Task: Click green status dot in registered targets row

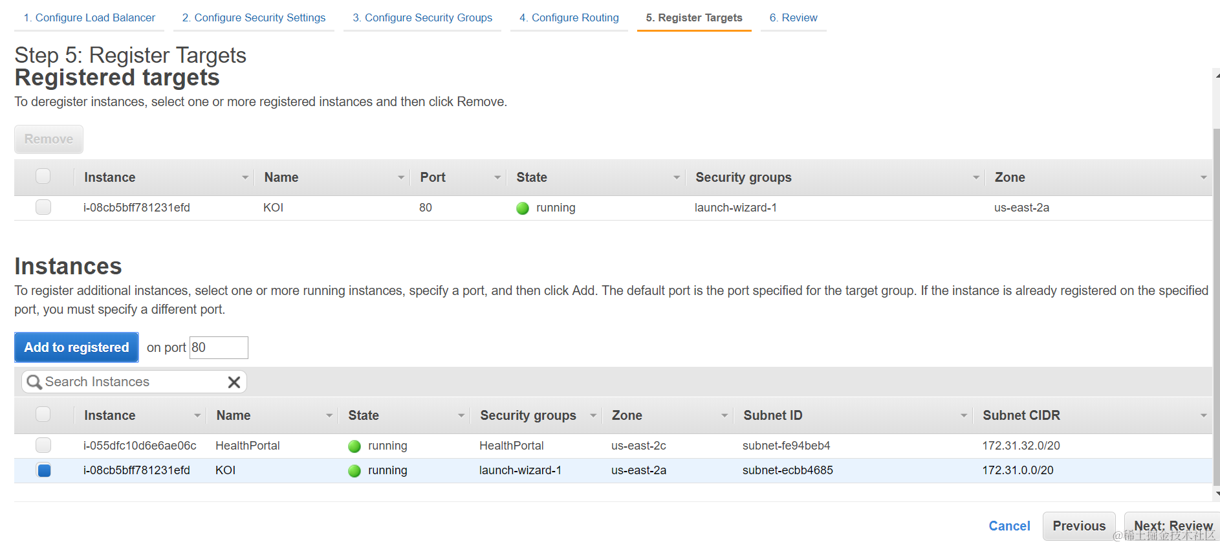Action: 523,208
